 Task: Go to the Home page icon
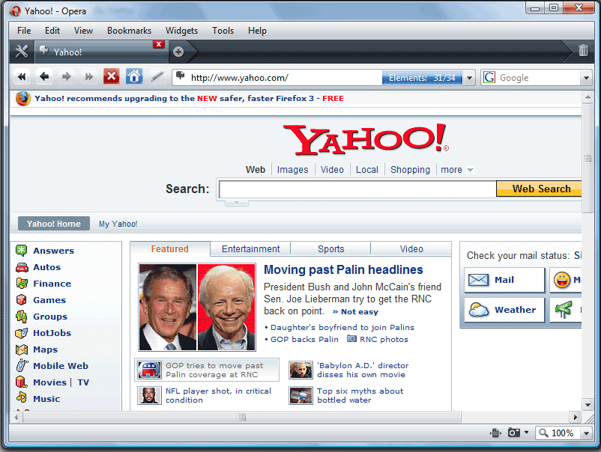tap(134, 77)
